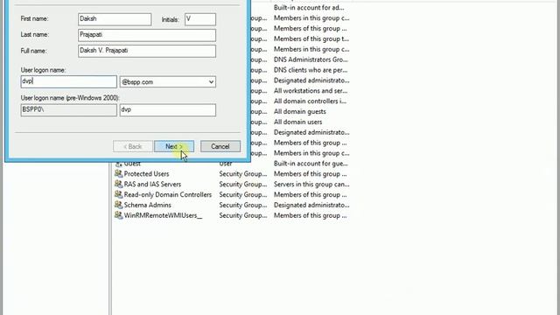
Task: Click Security Group type for RAS and IAS Servers
Action: [x=243, y=185]
